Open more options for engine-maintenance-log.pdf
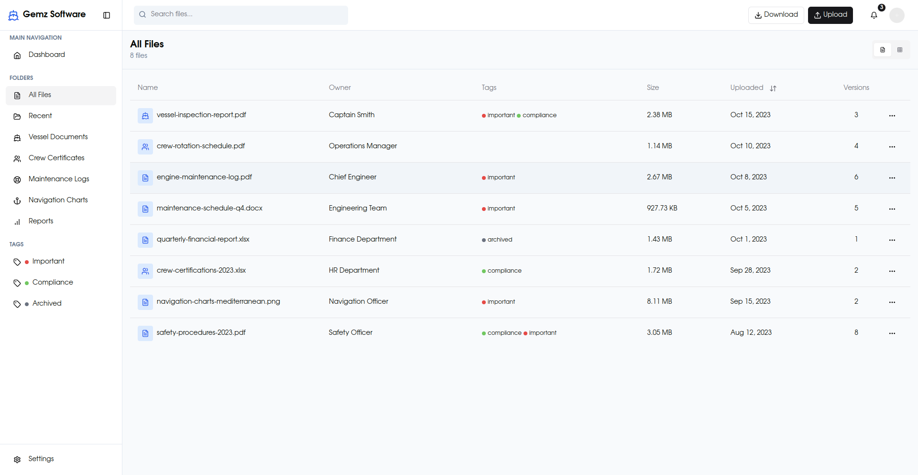 click(x=892, y=178)
